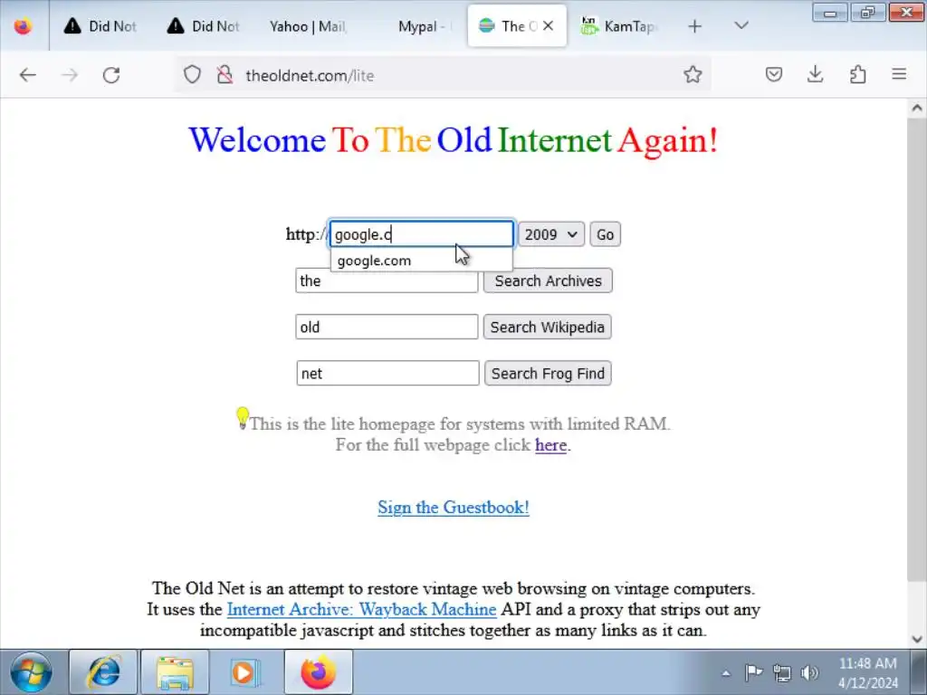Open Internet Archive: Wayback Machine link
927x695 pixels.
click(361, 609)
